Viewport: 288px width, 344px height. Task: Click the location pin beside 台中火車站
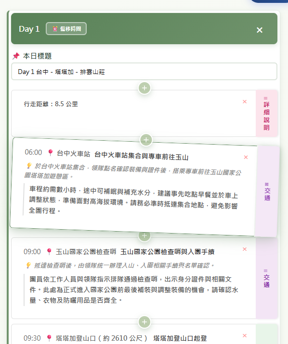[x=51, y=153]
